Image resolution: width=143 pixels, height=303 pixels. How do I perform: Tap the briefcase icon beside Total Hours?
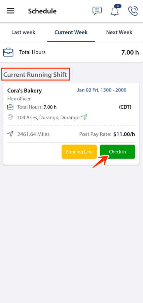[8, 52]
